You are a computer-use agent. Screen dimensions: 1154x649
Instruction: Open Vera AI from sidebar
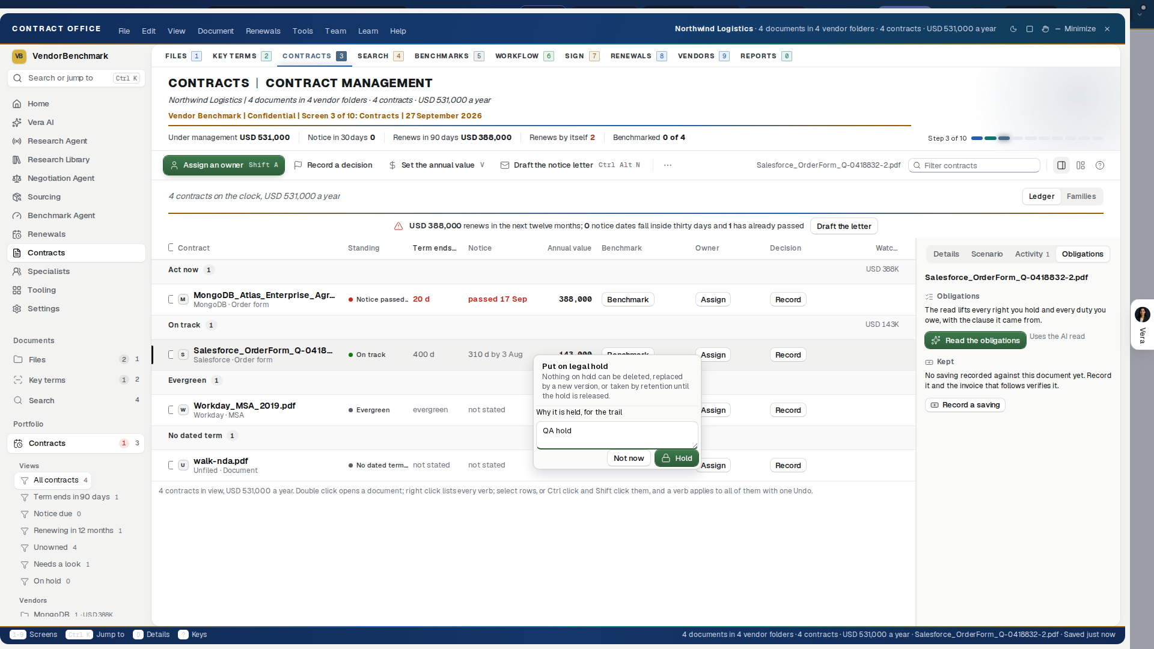41,122
